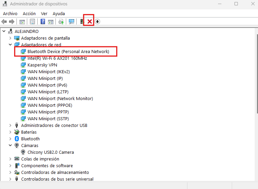
Task: Open the Properties toolbar icon
Action: (32, 21)
